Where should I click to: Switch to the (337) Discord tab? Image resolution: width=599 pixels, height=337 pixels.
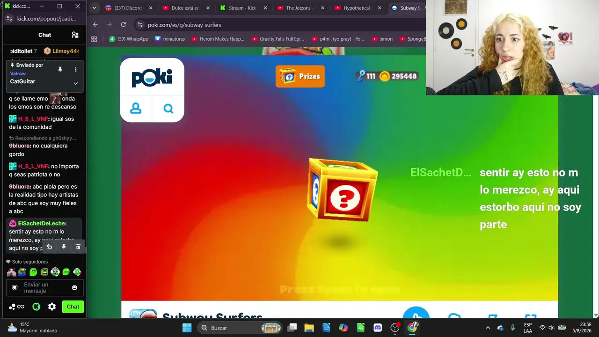[x=128, y=8]
